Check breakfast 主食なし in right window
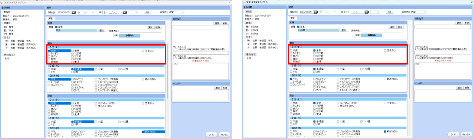The width and height of the screenshot is (474, 139). pyautogui.click(x=385, y=50)
